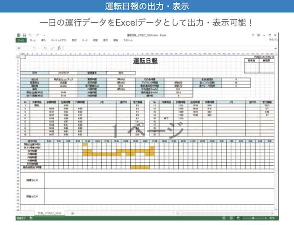Image resolution: width=294 pixels, height=225 pixels.
Task: Click the 運行内容 header cell of the timeline
Action: 32,141
